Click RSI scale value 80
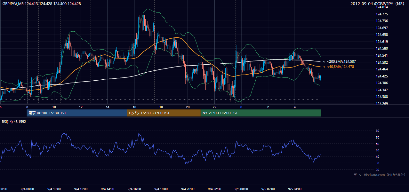The image size is (409, 192). coord(377,131)
